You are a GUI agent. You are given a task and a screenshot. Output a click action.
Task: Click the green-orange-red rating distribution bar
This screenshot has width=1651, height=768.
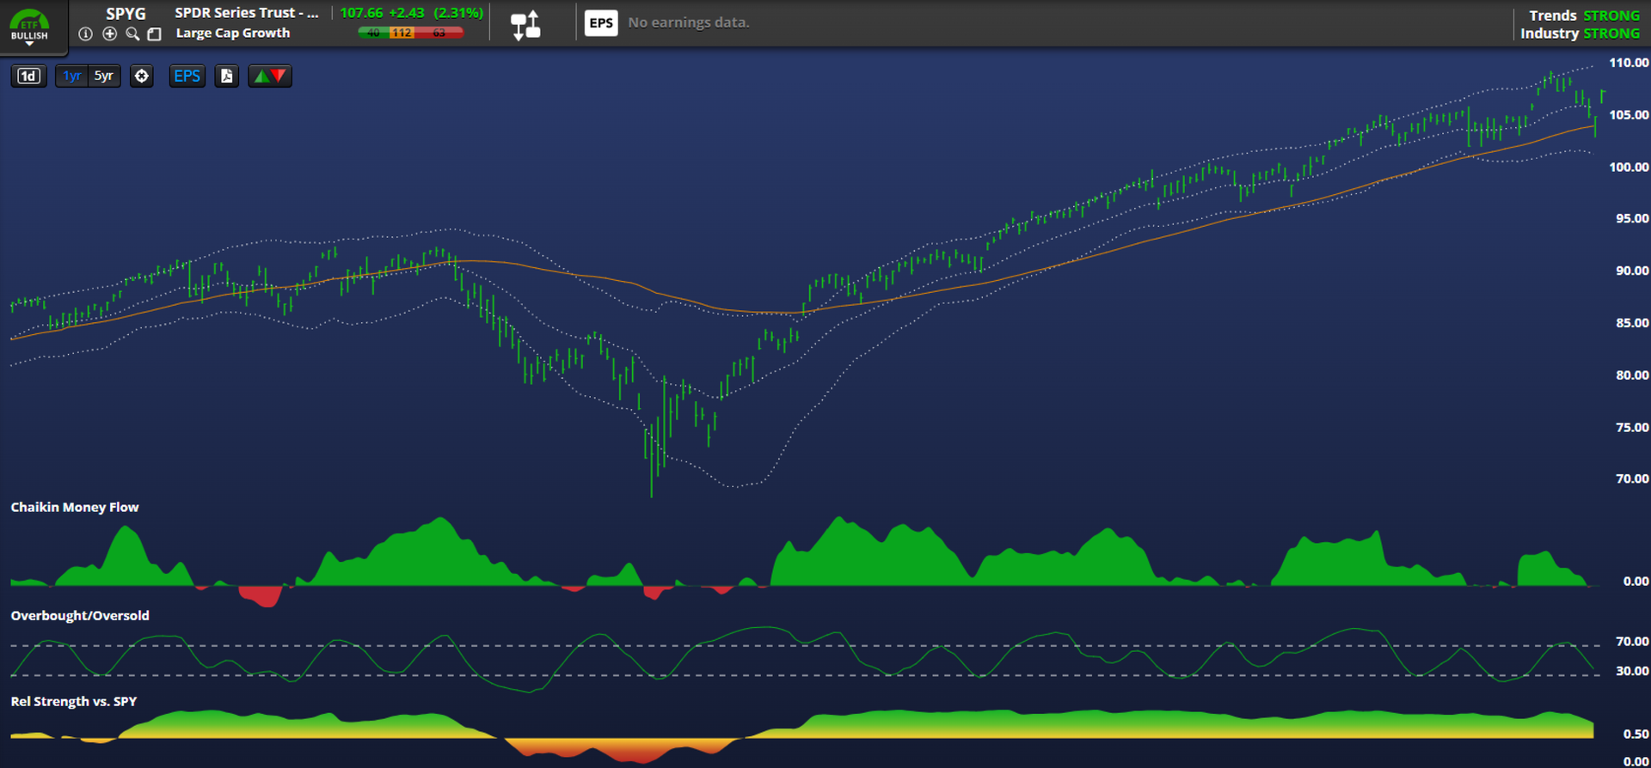tap(410, 34)
